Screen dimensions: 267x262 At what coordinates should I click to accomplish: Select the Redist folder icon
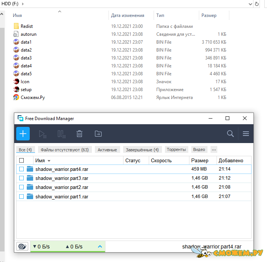16,26
